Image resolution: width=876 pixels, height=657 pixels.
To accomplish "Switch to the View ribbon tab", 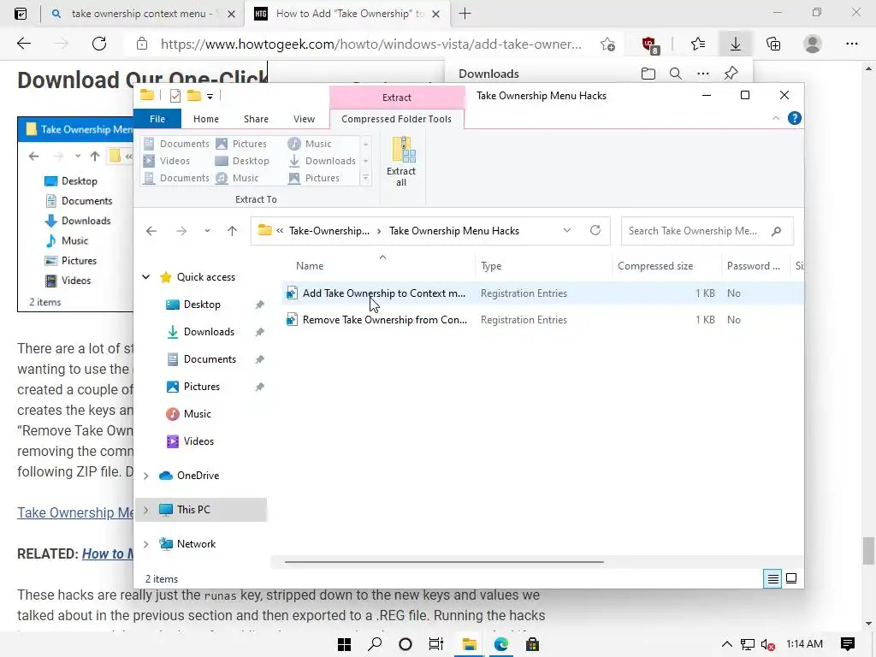I will tap(304, 119).
